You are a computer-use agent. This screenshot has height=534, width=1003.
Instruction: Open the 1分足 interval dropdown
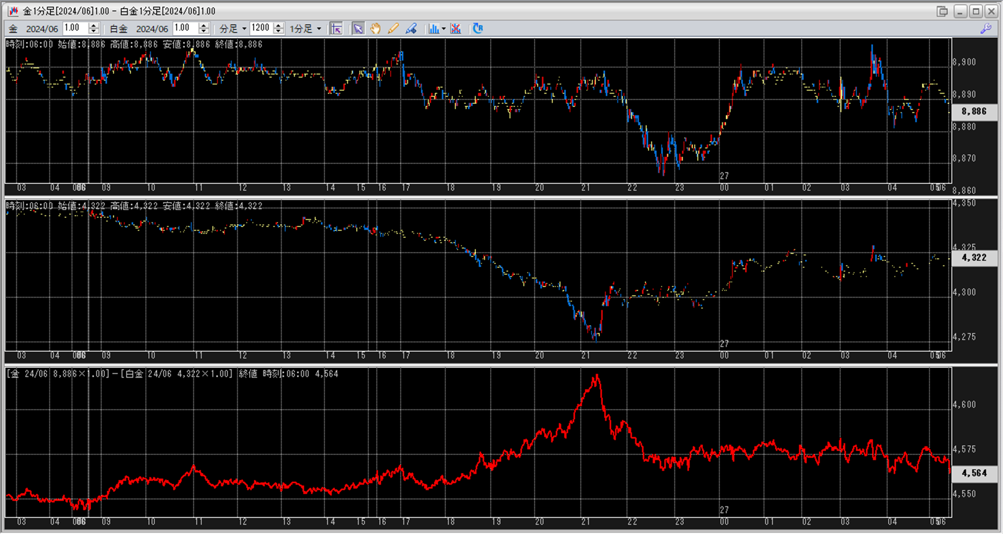coord(319,29)
